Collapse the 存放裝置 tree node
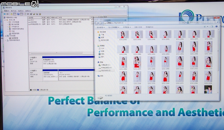This screenshot has width=224, height=130. click(5, 36)
